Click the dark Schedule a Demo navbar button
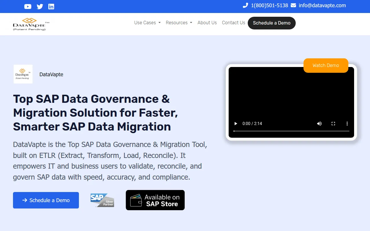 pos(272,23)
